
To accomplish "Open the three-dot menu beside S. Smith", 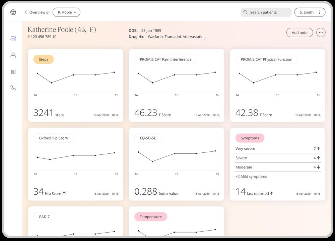I will (x=319, y=12).
